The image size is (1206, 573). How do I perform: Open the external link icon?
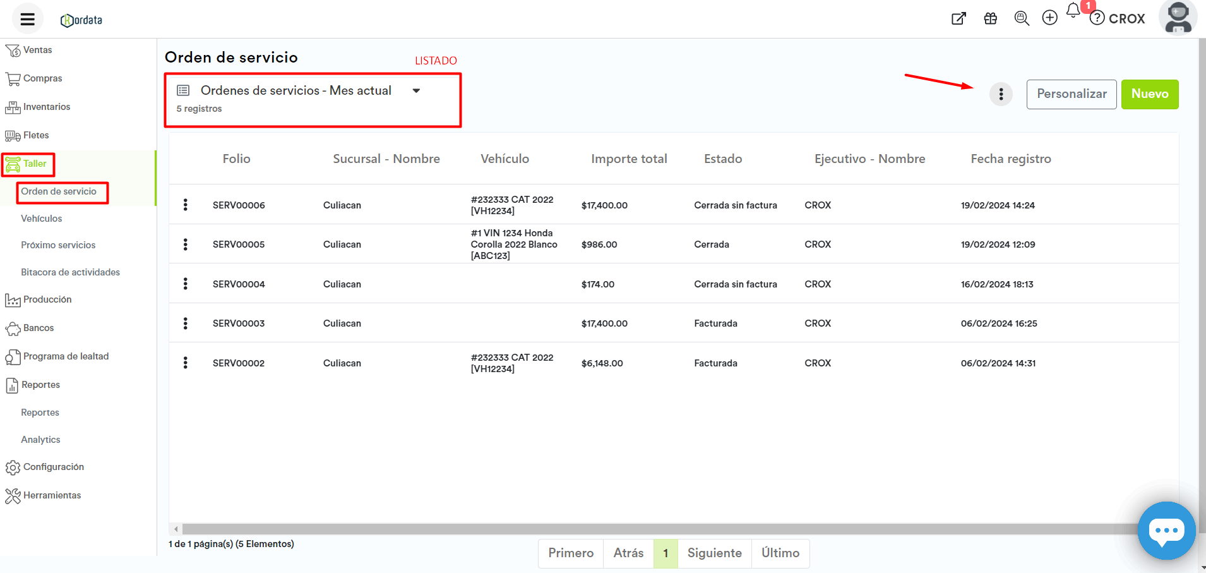pos(958,18)
